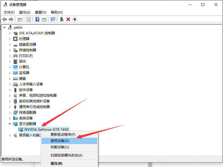Click the IDE ATA/ATAPI controller icon

tap(15, 33)
